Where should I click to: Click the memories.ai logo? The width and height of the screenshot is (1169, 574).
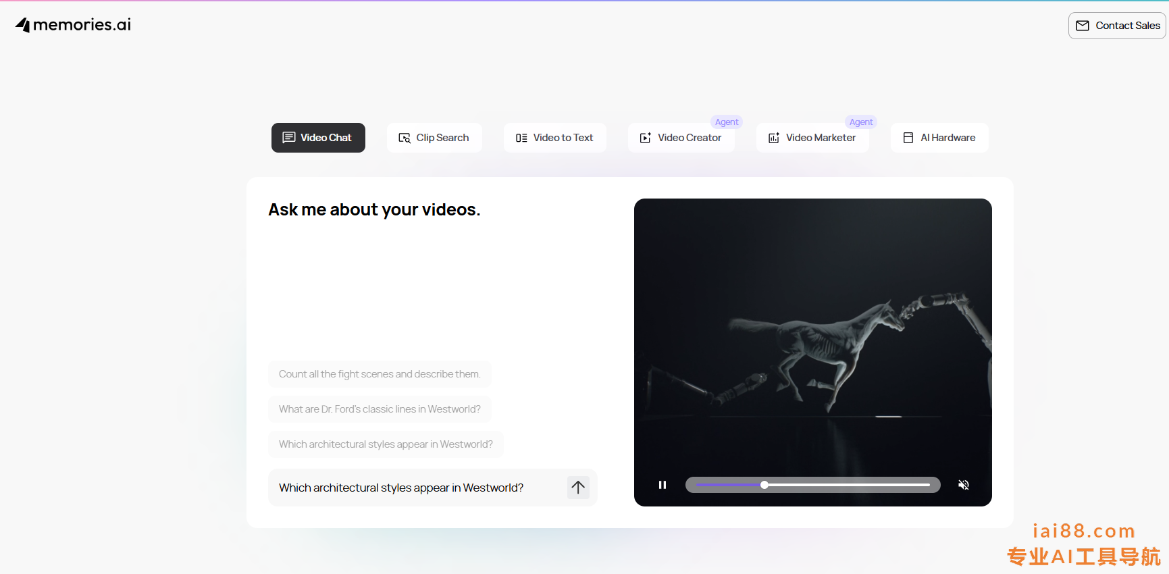73,25
